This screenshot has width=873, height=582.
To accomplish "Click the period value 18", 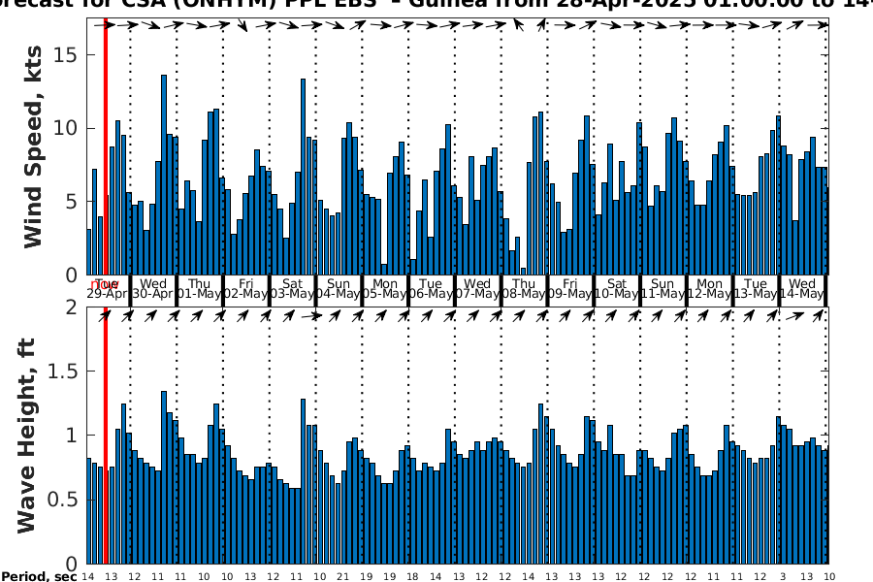I will point(412,576).
